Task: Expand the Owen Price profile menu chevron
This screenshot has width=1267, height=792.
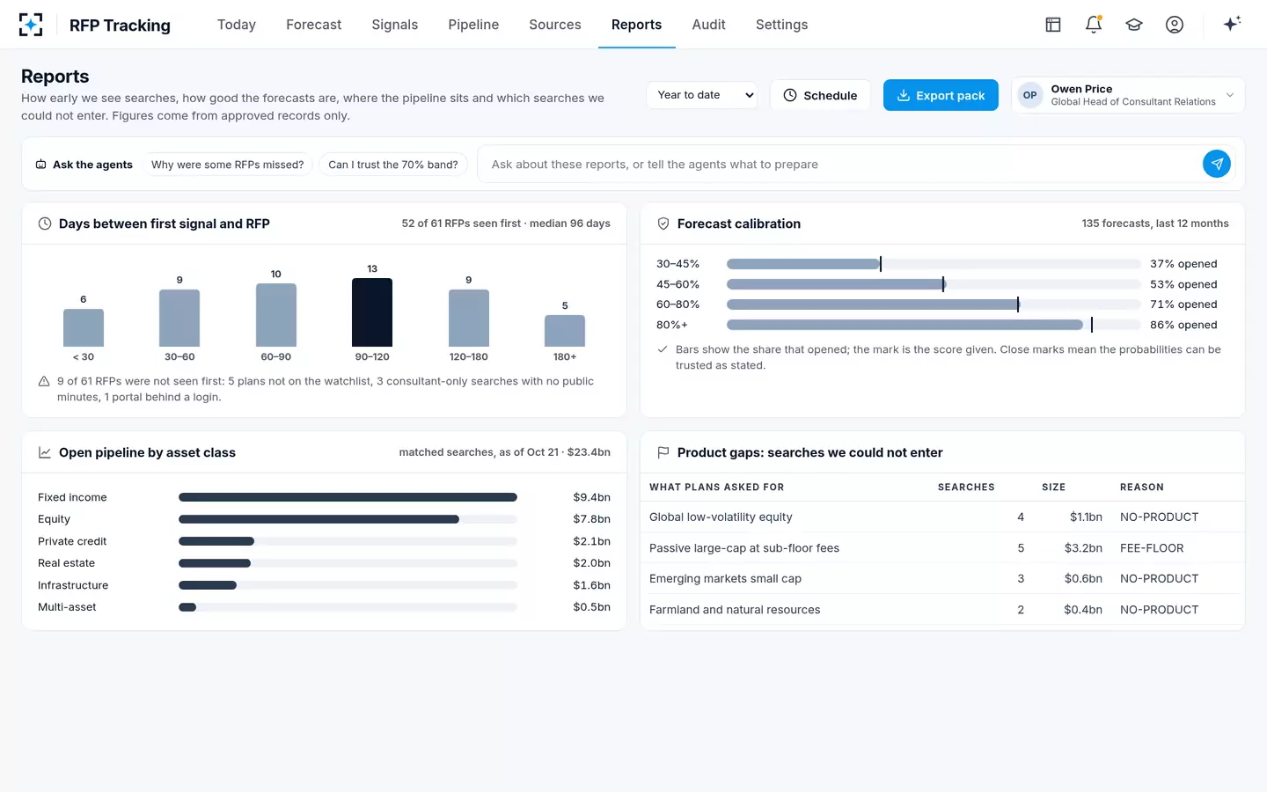Action: coord(1230,95)
